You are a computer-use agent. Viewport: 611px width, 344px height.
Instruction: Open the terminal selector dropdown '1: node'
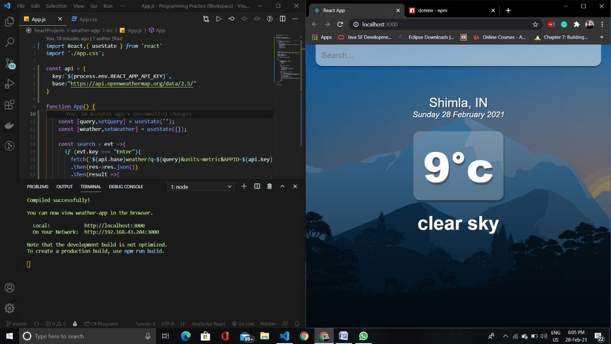pyautogui.click(x=201, y=187)
